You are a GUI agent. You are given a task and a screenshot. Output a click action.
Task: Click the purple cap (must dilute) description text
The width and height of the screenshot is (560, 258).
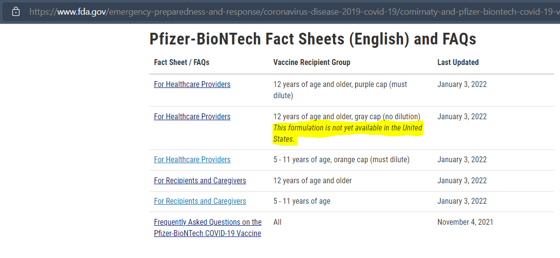340,90
